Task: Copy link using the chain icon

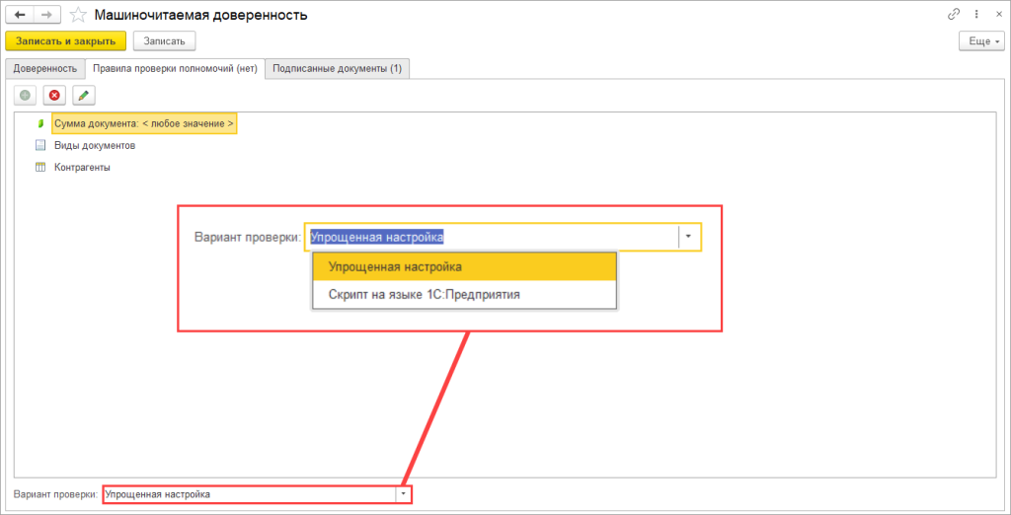Action: (x=953, y=14)
